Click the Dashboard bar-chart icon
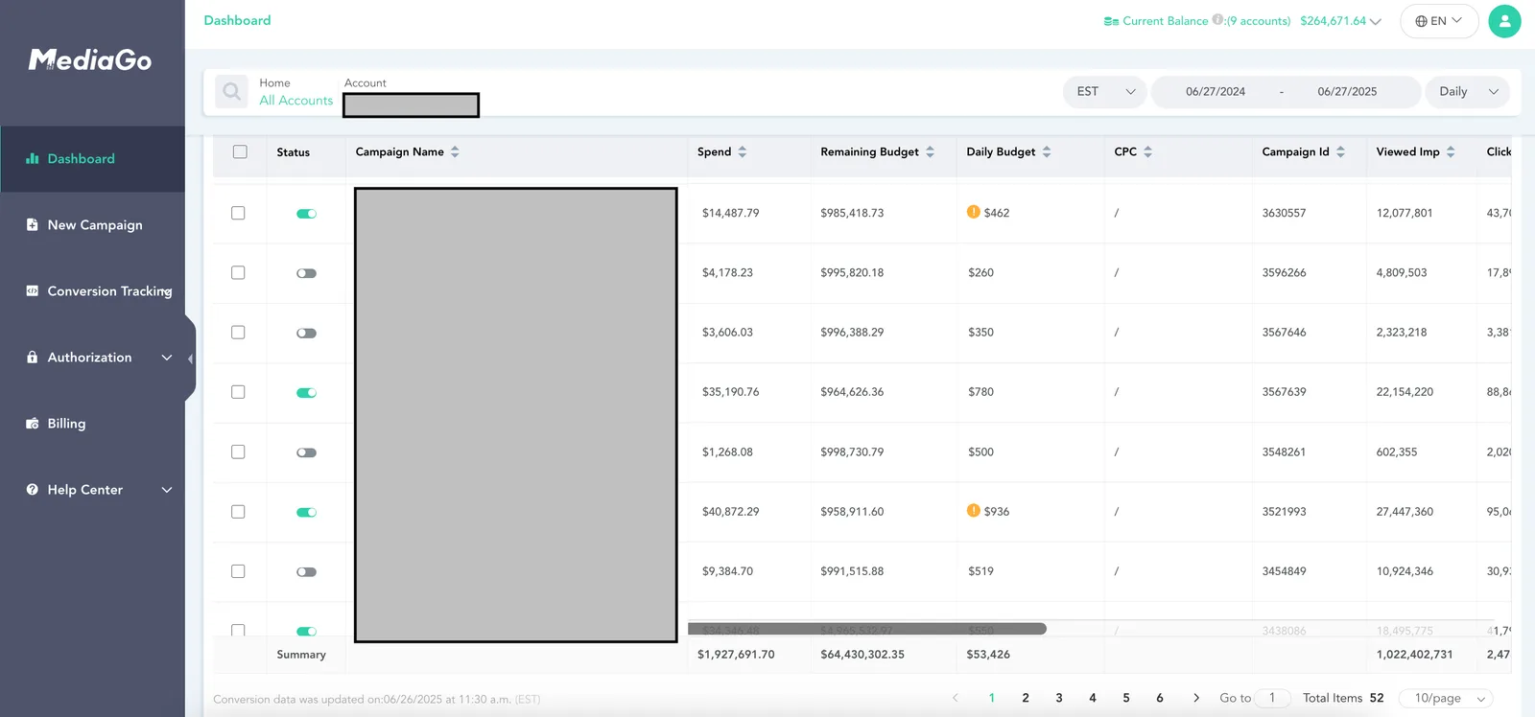 pyautogui.click(x=33, y=159)
